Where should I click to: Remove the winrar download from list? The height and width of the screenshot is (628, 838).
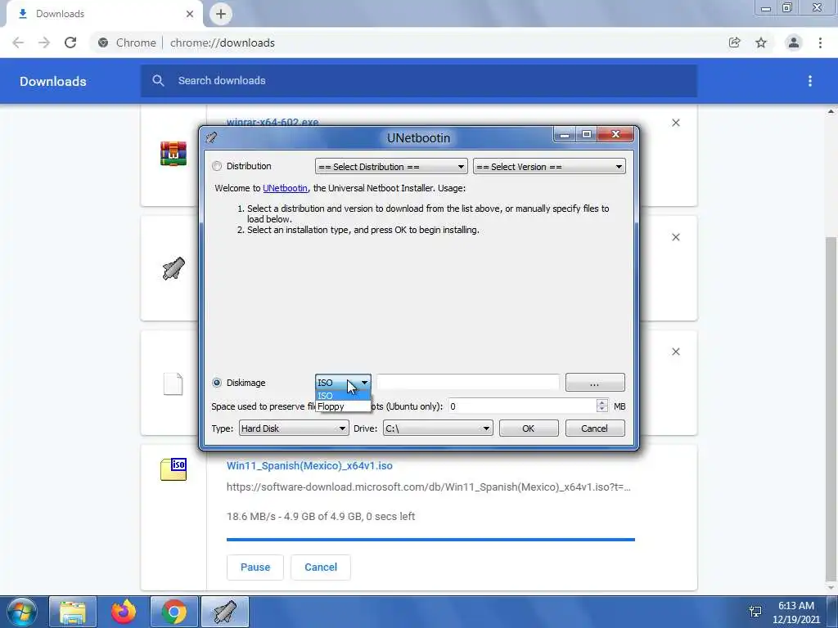coord(675,123)
